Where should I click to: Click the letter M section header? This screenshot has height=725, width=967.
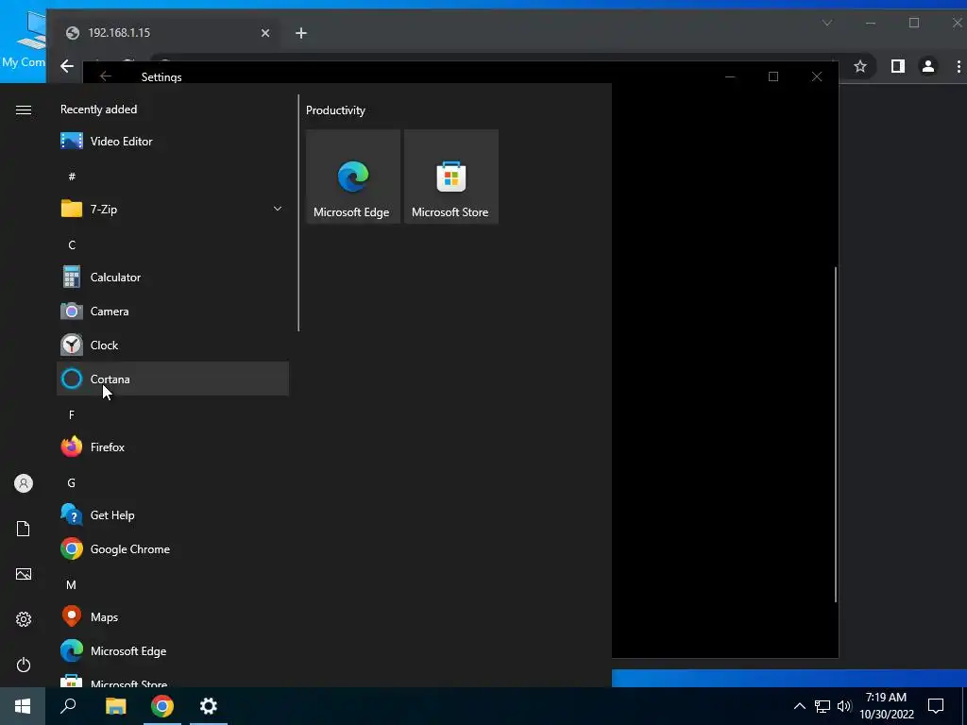(72, 585)
